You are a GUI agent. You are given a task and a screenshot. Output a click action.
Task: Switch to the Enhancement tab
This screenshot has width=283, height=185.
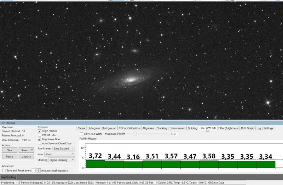(177, 128)
